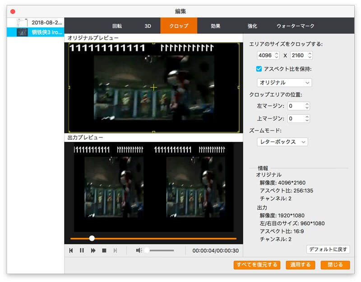
Task: Click the 上マージン stepper arrows
Action: click(307, 118)
